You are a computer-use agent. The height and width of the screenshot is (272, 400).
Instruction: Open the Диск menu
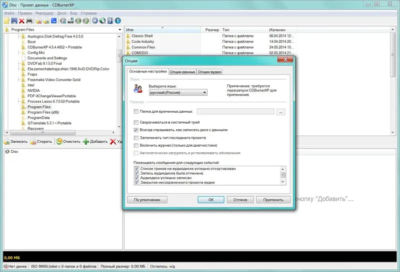click(x=61, y=13)
